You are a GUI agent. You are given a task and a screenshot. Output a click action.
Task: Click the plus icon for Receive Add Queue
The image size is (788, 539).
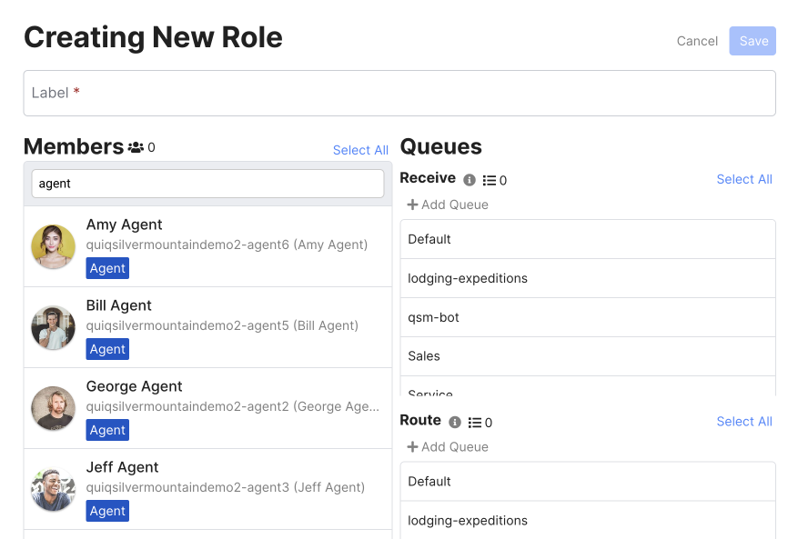(x=412, y=205)
